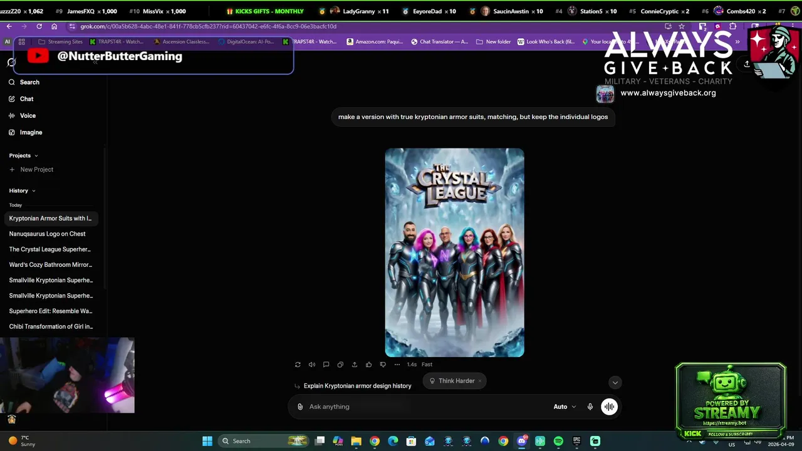
Task: Dismiss the Think Harder suggestion chip
Action: [480, 381]
